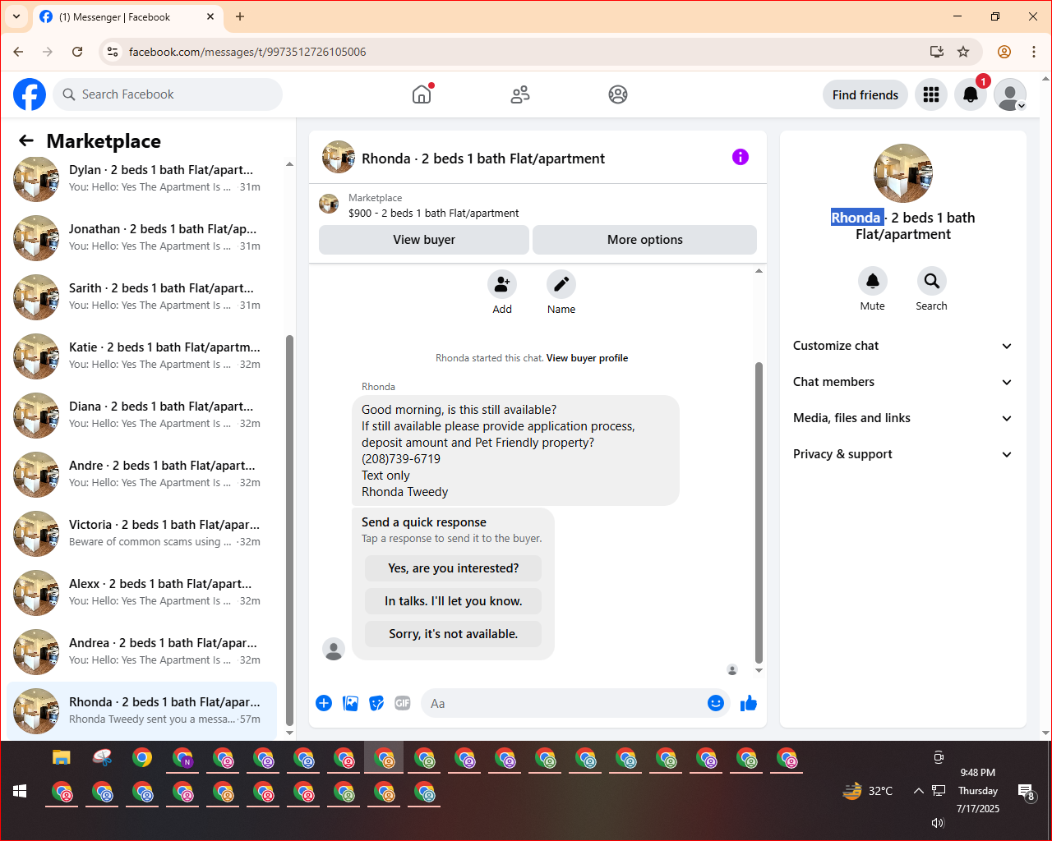Click the install app icon in address bar
Screen dimensions: 1052x841
[x=937, y=52]
